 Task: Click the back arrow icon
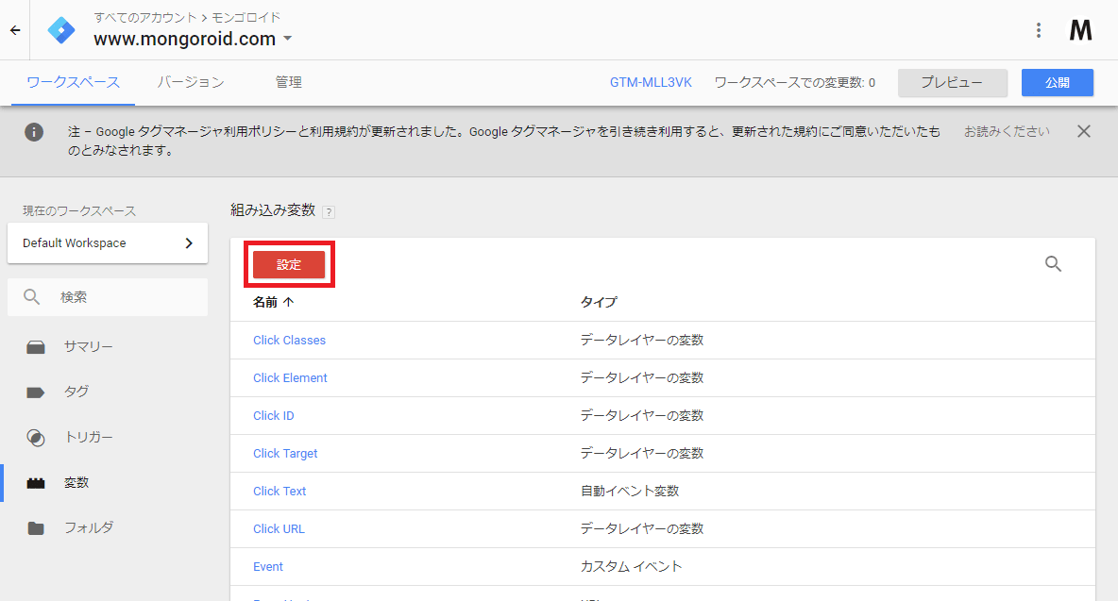[15, 30]
